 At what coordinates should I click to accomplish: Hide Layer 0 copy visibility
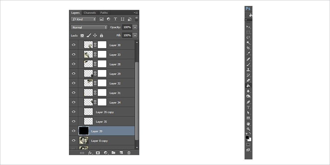pyautogui.click(x=74, y=140)
